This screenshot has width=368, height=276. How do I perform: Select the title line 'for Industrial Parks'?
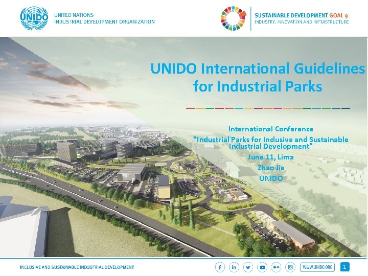[258, 86]
